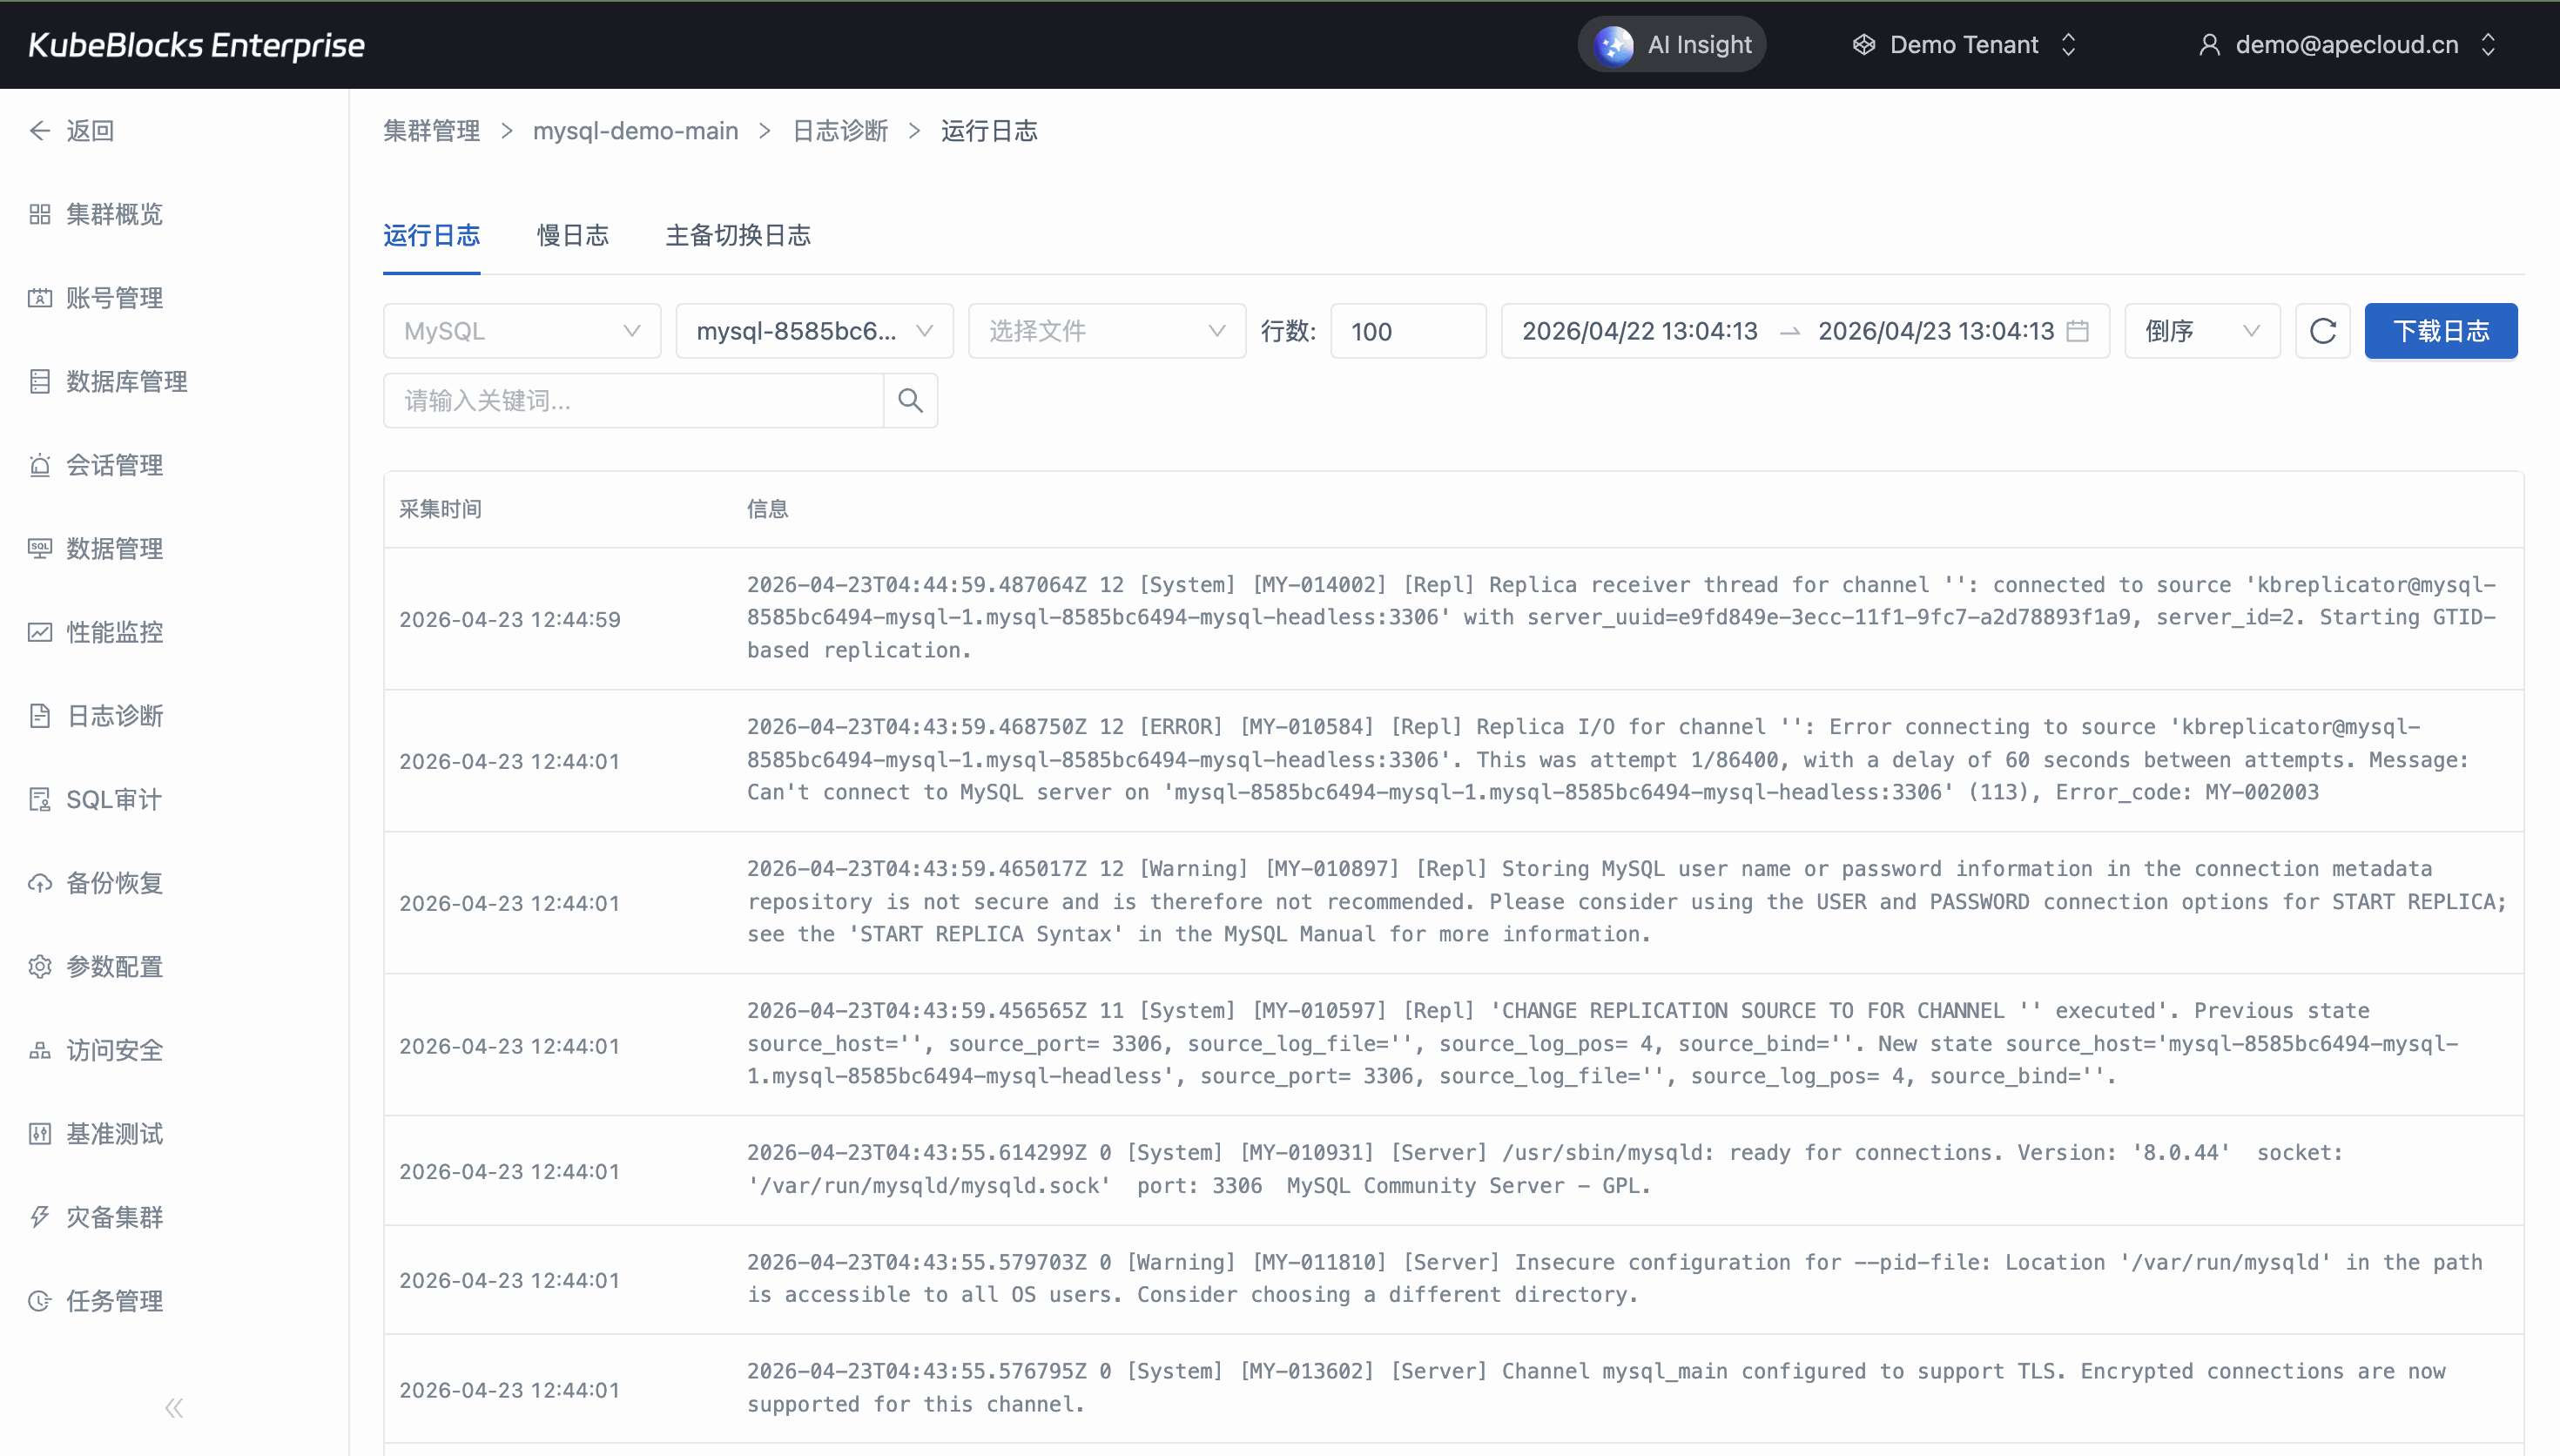Open the mysql-8585bc6... instance dropdown

[813, 331]
